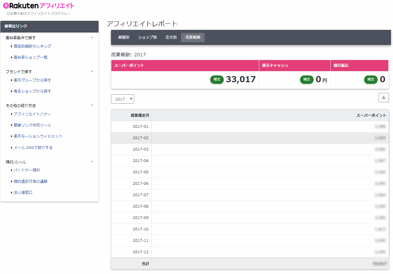Open 楽天モーションウィジェット link

pos(38,136)
